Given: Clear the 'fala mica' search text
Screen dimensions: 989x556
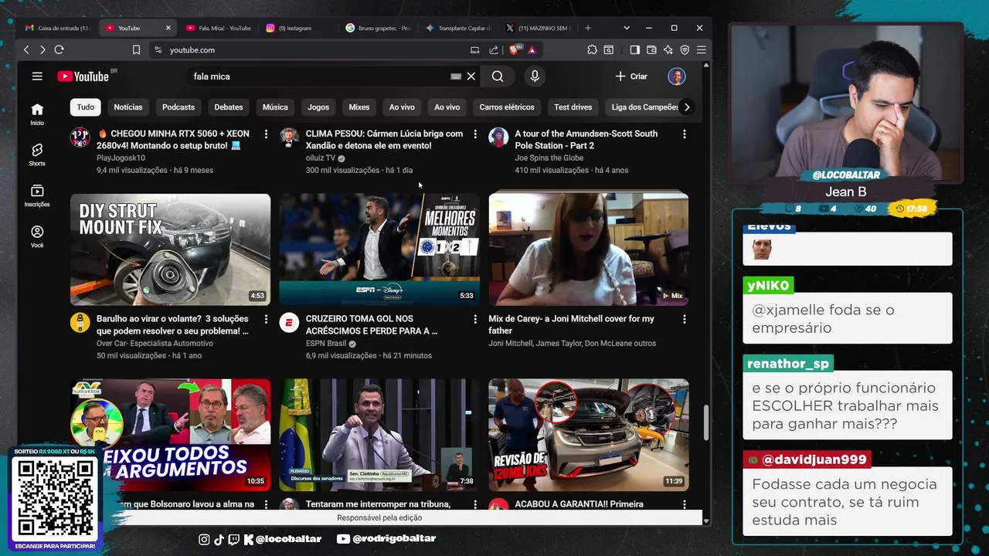Looking at the screenshot, I should (471, 76).
